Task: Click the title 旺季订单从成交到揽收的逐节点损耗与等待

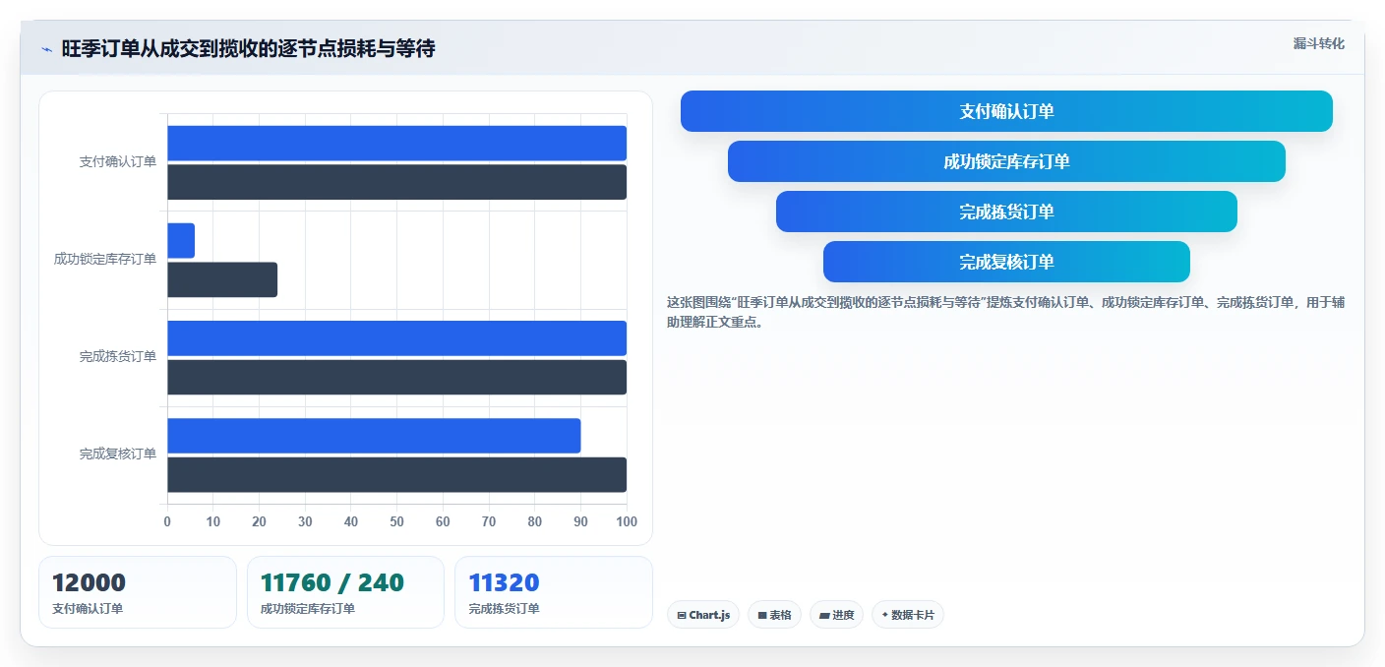Action: point(248,48)
